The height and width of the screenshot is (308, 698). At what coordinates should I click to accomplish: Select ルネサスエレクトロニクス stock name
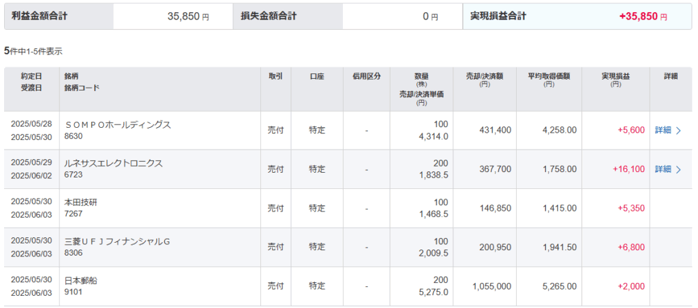pyautogui.click(x=113, y=164)
